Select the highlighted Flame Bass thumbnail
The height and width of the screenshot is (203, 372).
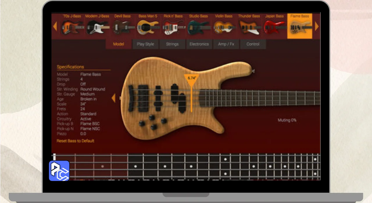point(300,26)
